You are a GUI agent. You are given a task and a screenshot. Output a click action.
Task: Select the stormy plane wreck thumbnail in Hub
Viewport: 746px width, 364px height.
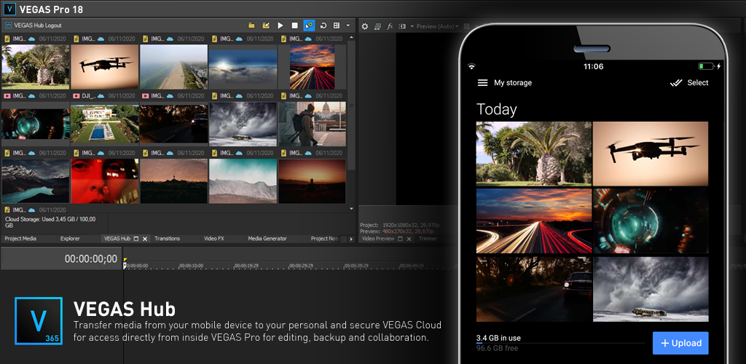243,124
